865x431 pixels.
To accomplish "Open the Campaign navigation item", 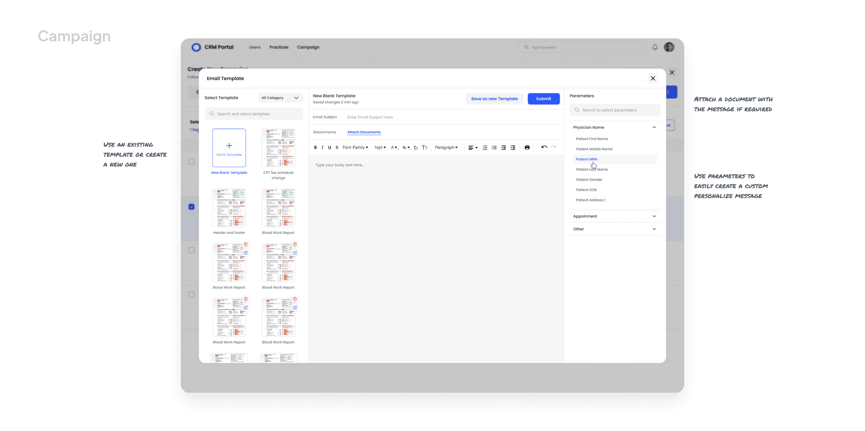I will [308, 47].
